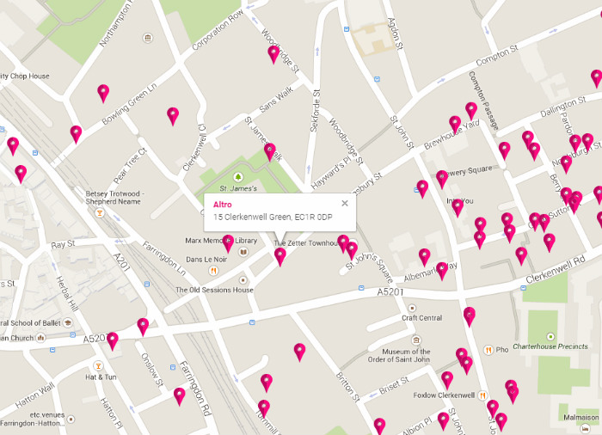Click the Italian Church building icon

pyautogui.click(x=40, y=338)
